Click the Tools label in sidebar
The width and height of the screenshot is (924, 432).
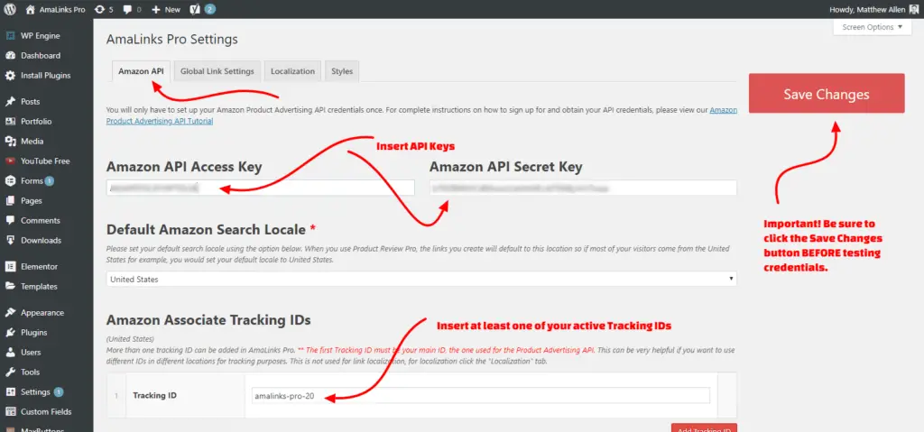pyautogui.click(x=30, y=372)
